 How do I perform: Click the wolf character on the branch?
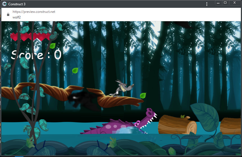(121, 88)
